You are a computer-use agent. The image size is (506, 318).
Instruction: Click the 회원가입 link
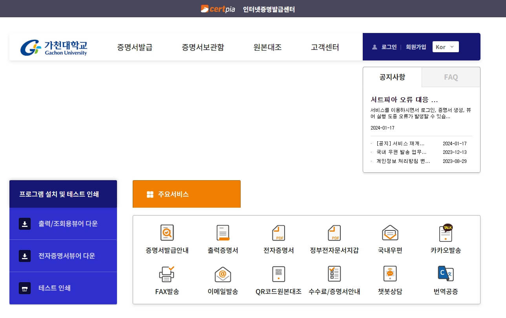pos(416,47)
